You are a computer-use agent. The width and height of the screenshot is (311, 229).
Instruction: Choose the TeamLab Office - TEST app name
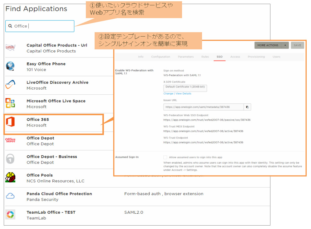click(51, 212)
